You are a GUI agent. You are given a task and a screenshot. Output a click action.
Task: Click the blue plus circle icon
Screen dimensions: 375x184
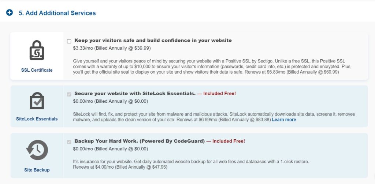click(x=10, y=13)
